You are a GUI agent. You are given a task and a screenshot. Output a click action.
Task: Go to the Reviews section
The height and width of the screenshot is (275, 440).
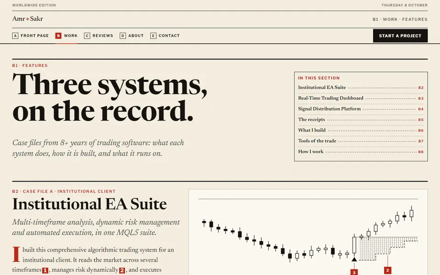99,36
